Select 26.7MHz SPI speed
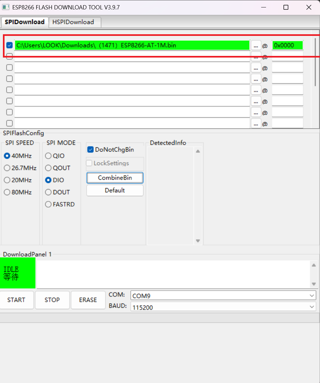 coord(20,168)
